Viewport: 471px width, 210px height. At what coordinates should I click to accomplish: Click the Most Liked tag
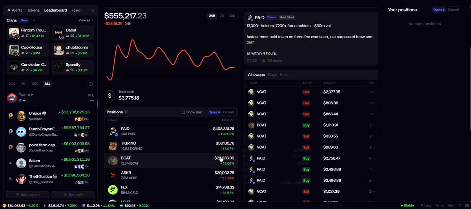pyautogui.click(x=287, y=18)
